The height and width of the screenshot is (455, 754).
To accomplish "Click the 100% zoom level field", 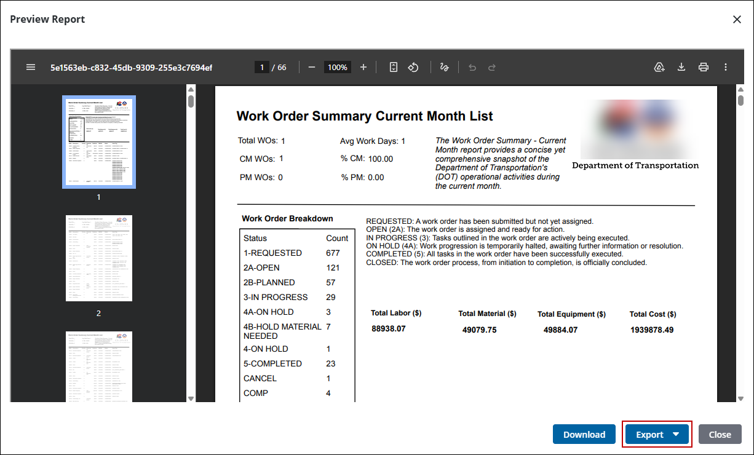I will pyautogui.click(x=337, y=68).
